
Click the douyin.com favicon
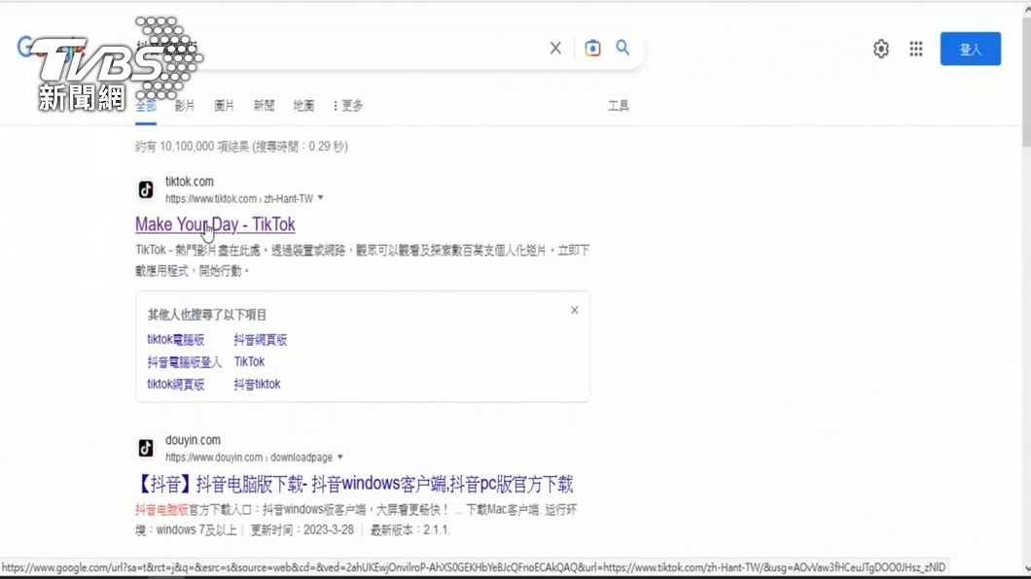click(146, 449)
